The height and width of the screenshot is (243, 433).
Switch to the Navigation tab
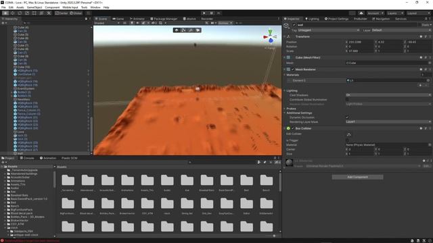381,19
